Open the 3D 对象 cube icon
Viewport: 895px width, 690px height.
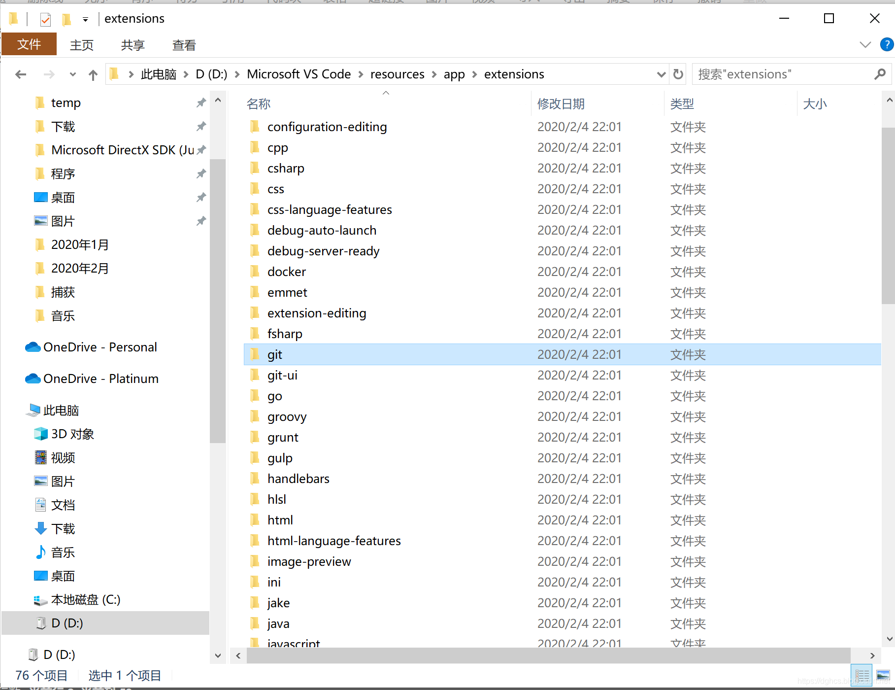pos(40,434)
